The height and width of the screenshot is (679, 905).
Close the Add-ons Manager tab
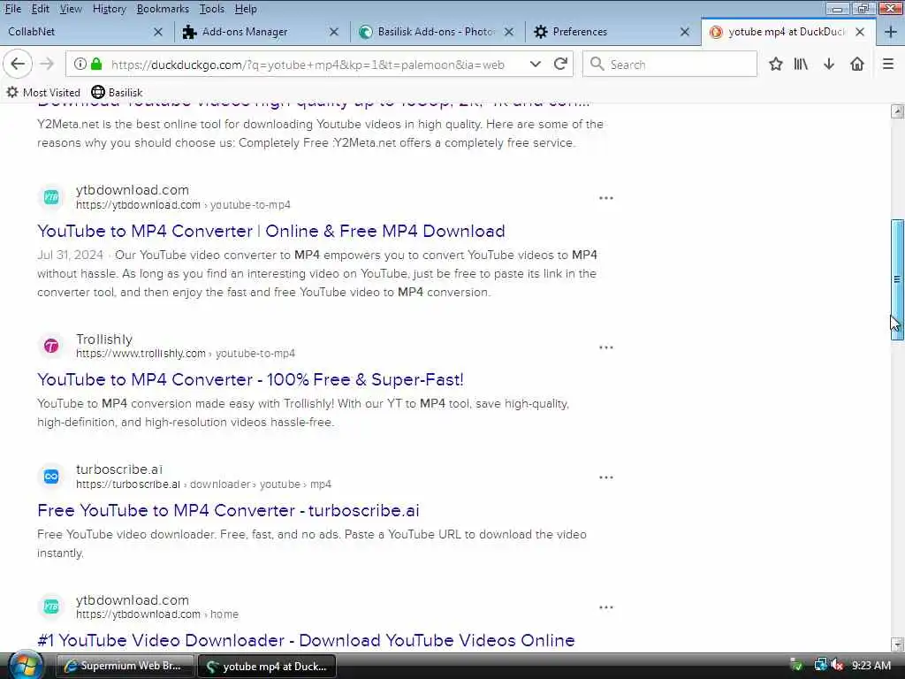click(x=333, y=32)
